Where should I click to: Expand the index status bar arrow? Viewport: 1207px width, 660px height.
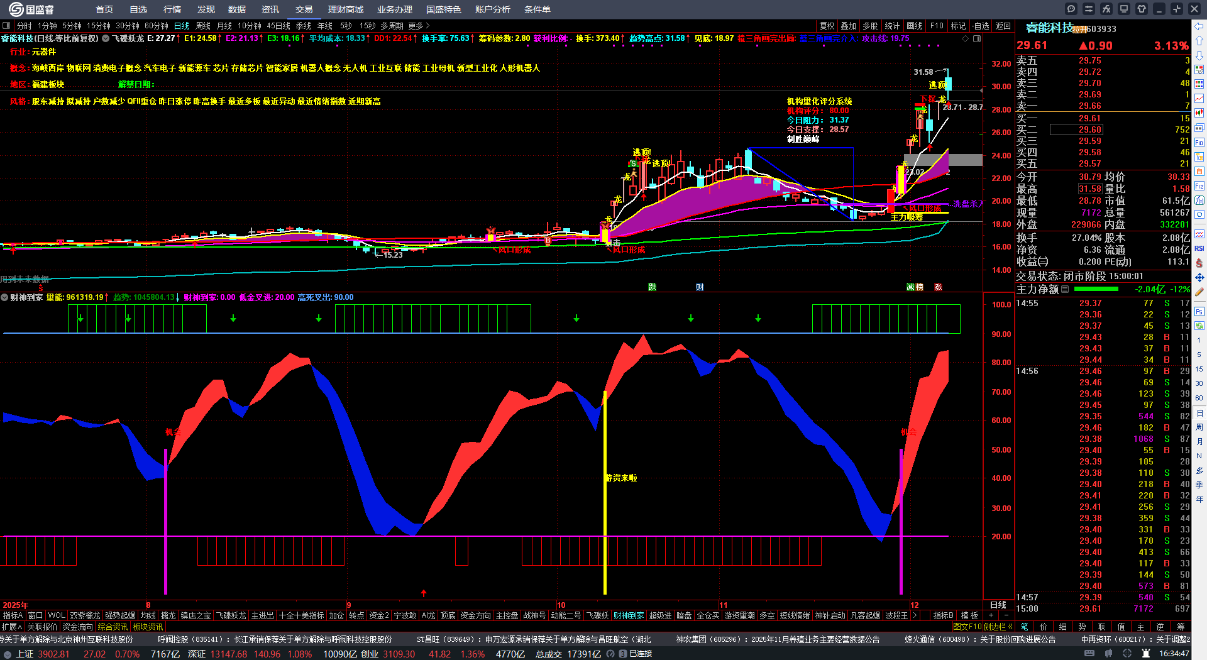8,654
